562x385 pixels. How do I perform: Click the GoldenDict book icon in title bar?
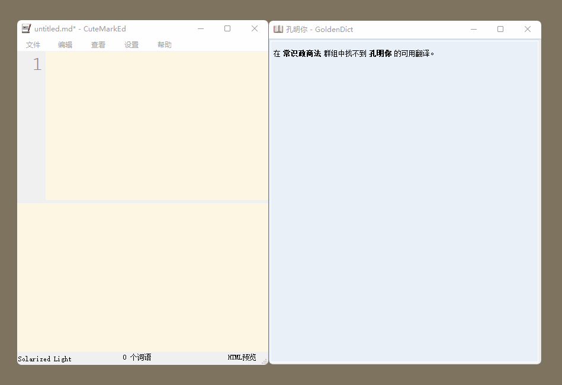278,29
